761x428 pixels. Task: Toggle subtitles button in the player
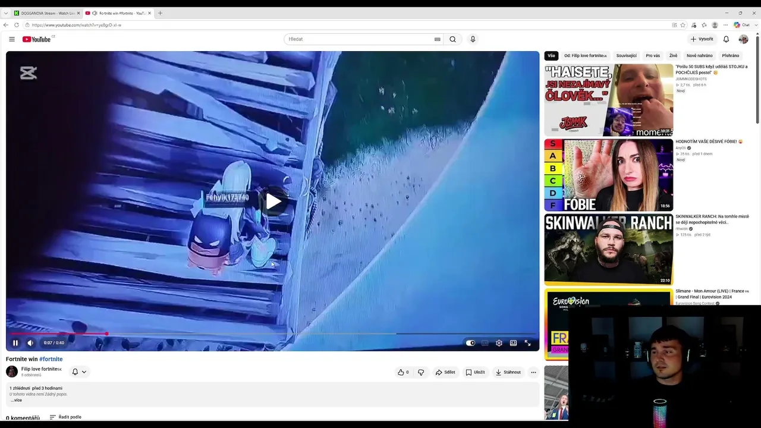[x=485, y=343]
